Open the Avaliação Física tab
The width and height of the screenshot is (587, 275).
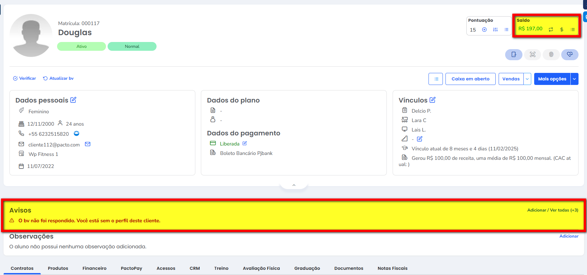pos(261,268)
